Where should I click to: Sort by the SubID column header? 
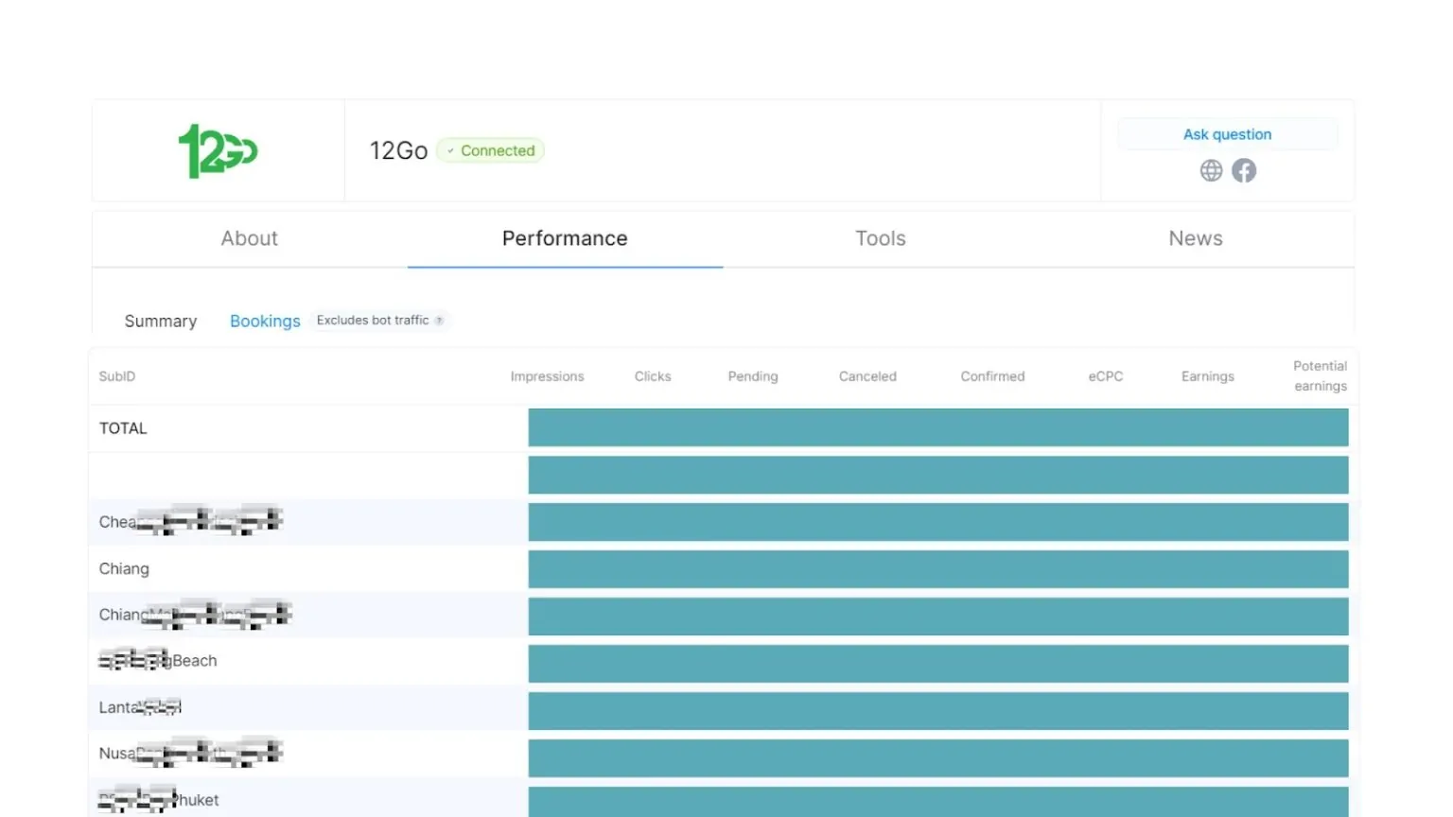[x=117, y=376]
